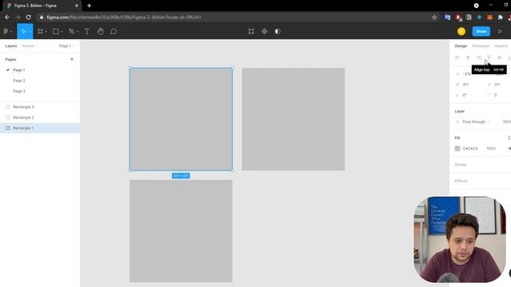The height and width of the screenshot is (287, 511).
Task: Open Page 1 in pages list
Action: (x=19, y=70)
